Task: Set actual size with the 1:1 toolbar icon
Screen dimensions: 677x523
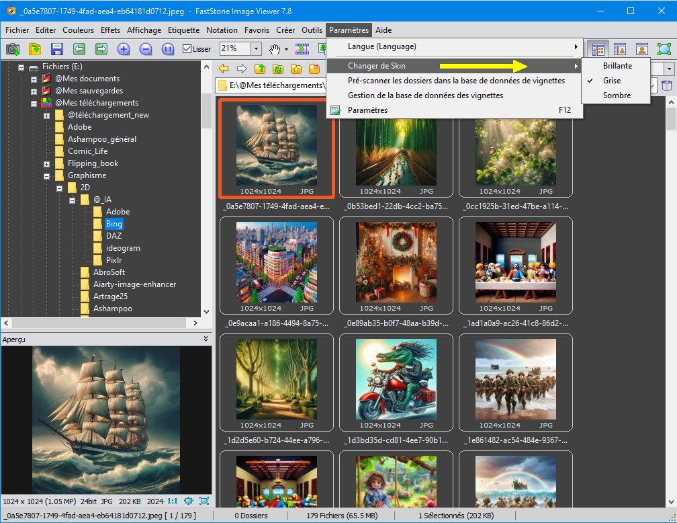Action: coord(168,49)
